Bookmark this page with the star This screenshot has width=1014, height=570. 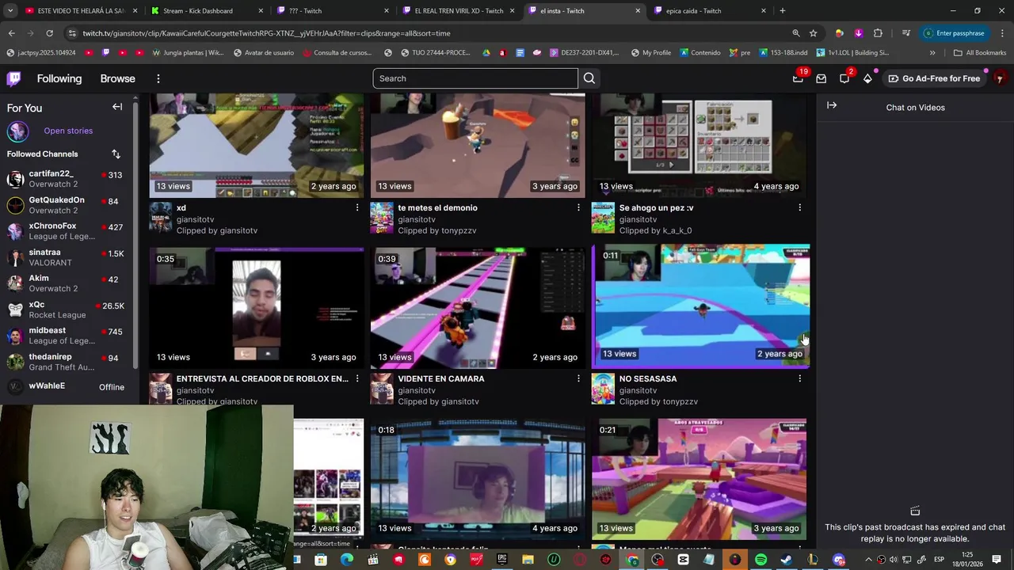click(813, 33)
